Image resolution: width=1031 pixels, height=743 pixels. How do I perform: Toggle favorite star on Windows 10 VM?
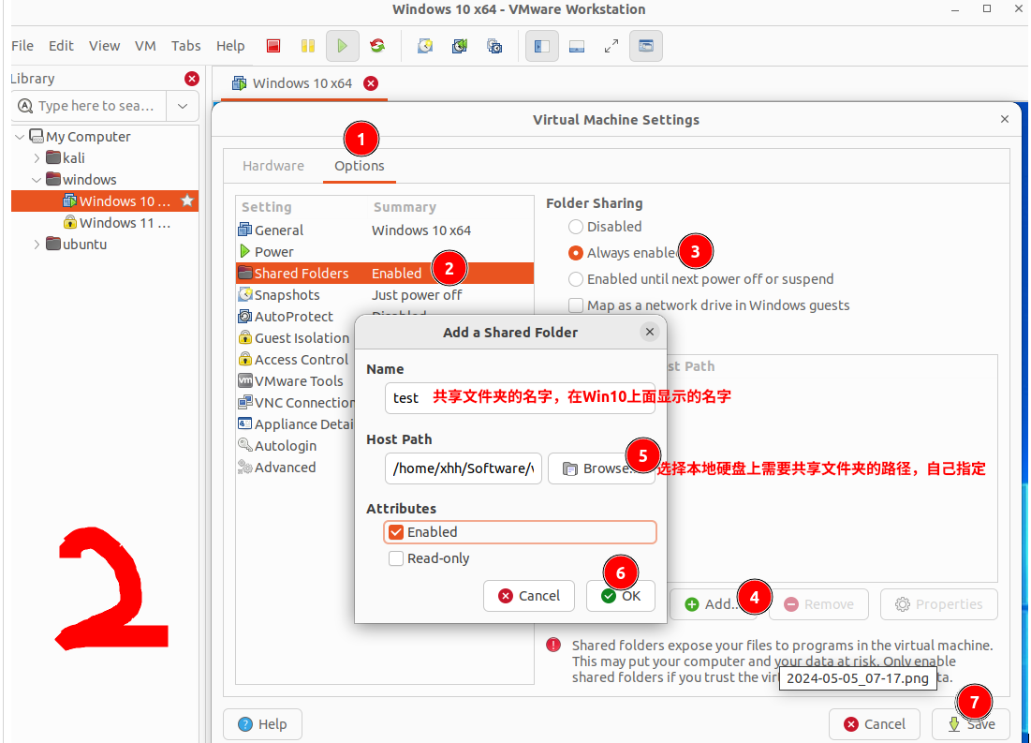coord(187,201)
